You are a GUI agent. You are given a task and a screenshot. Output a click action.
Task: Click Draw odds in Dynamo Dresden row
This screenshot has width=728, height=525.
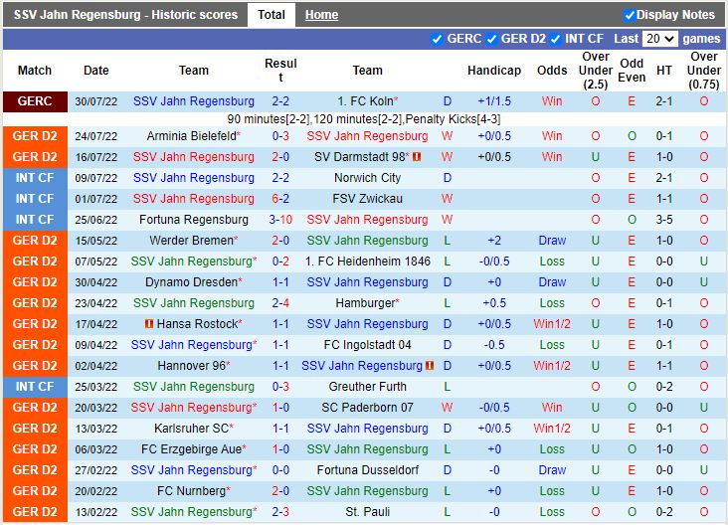tap(552, 282)
